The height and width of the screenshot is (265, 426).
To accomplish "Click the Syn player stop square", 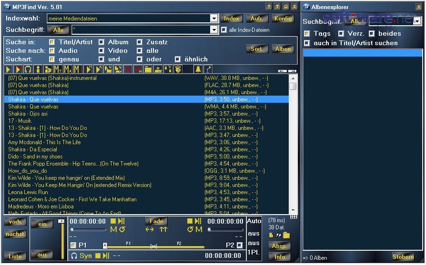I will pyautogui.click(x=98, y=255).
